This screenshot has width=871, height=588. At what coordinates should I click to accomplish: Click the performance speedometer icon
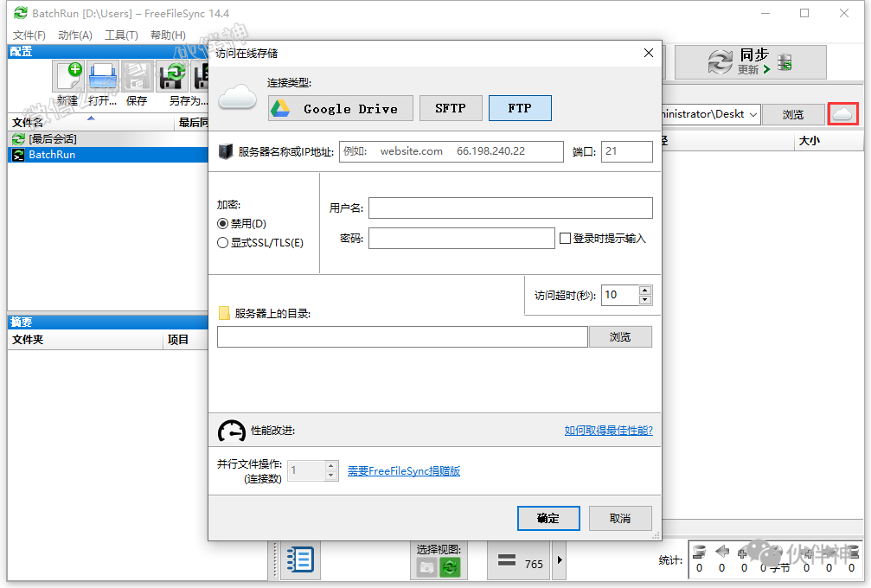click(x=231, y=431)
